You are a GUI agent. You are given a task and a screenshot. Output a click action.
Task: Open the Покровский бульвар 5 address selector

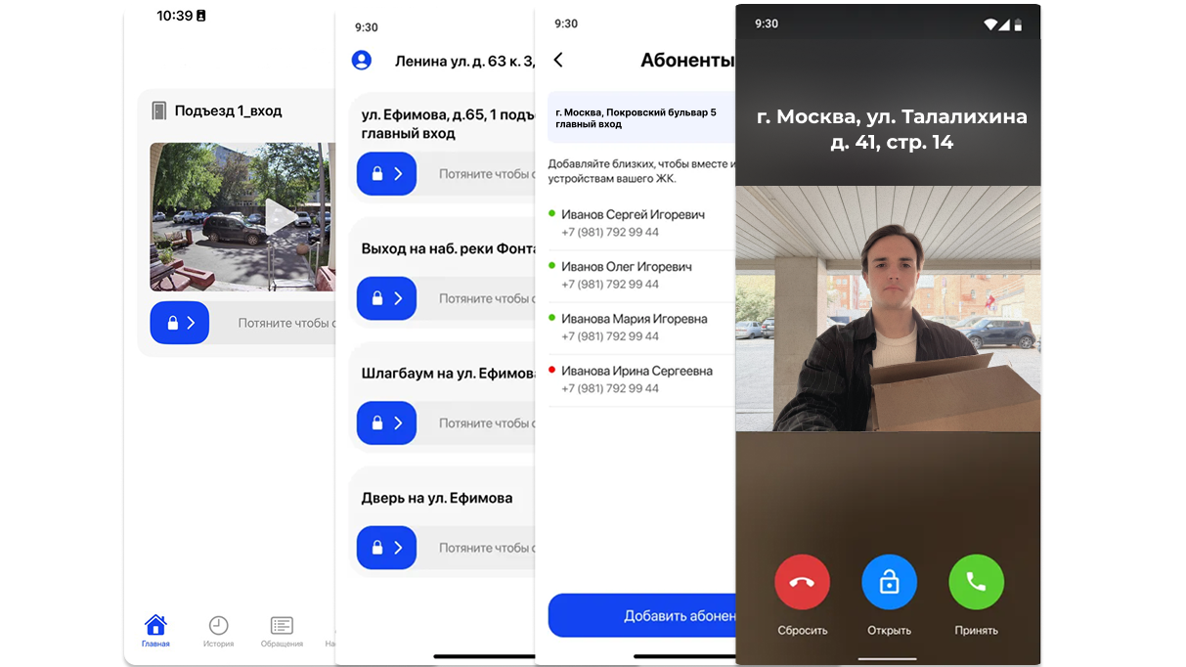coord(640,118)
